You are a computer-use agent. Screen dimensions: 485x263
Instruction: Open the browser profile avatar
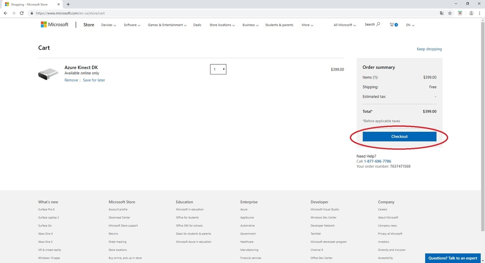(x=471, y=13)
